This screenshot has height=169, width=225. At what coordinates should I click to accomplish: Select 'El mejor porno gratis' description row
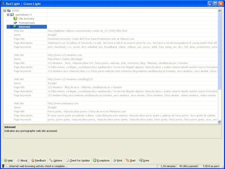pos(132,115)
